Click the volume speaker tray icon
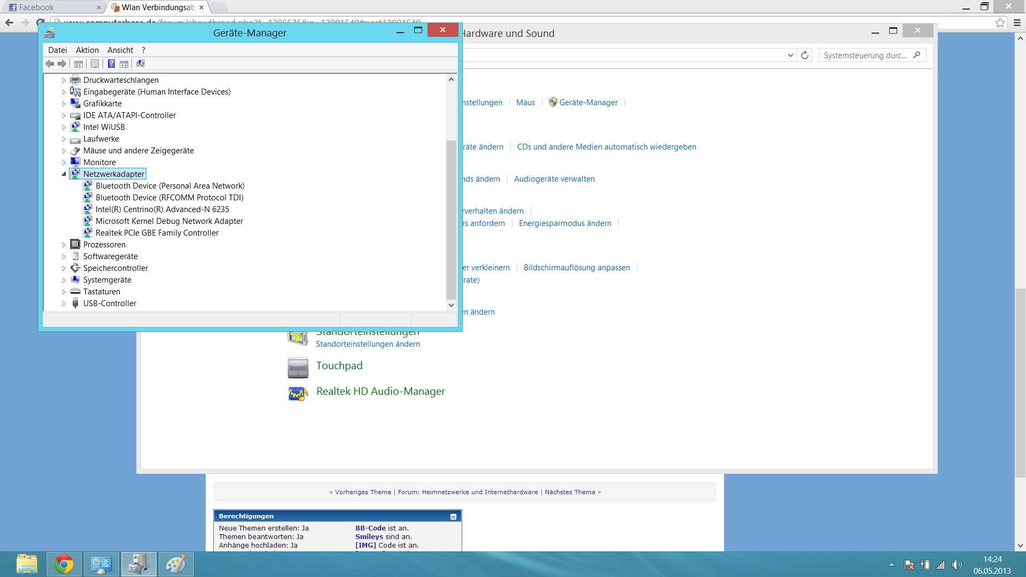The width and height of the screenshot is (1026, 577). (957, 565)
